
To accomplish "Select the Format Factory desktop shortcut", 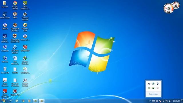I will click(x=25, y=82).
